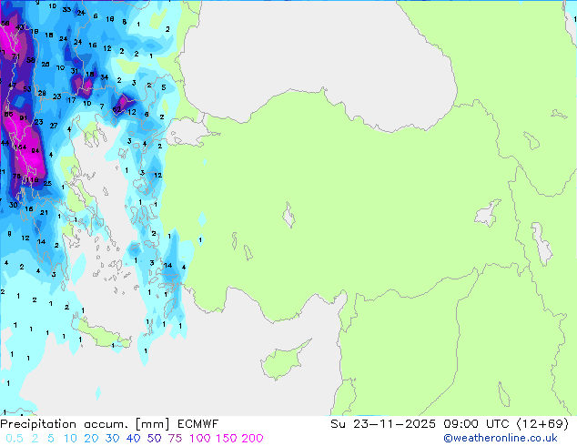Click the 25 precipitation value

(47, 183)
